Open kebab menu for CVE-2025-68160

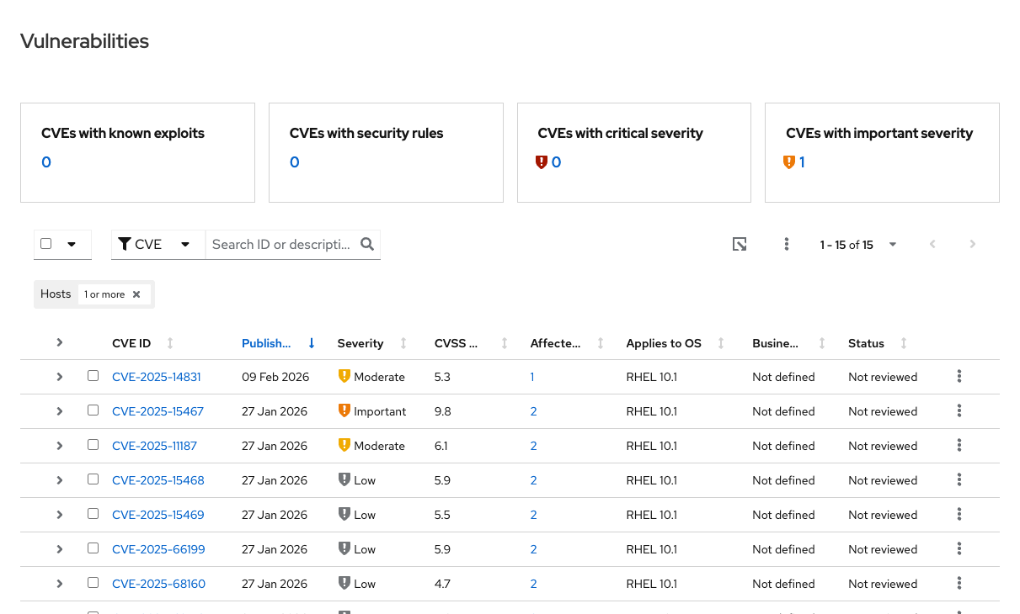point(959,584)
